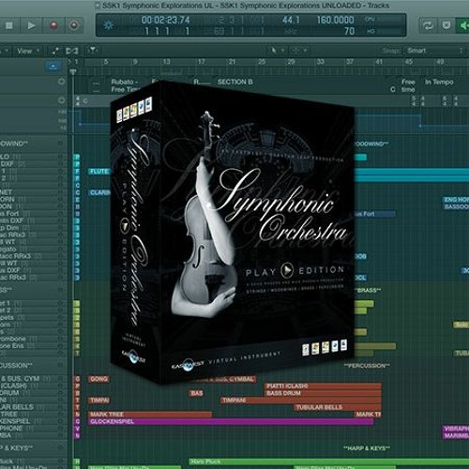The image size is (469, 469).
Task: Select the VIBRAPH region at right edge
Action: click(456, 429)
